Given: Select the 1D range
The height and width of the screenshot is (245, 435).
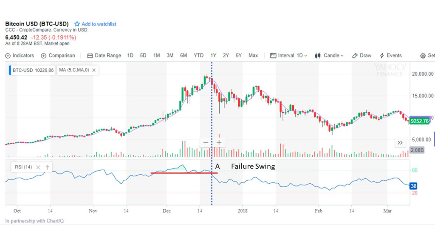Looking at the screenshot, I should click(130, 56).
